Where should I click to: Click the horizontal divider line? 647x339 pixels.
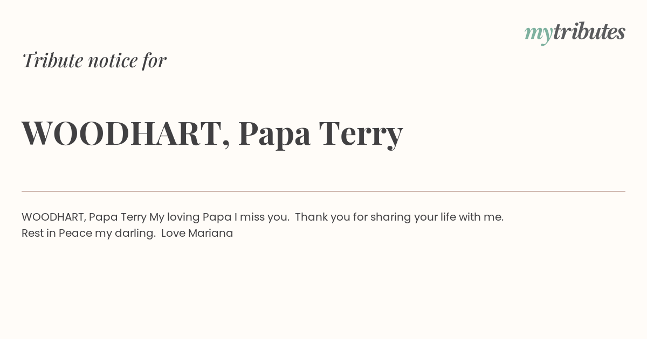point(323,191)
